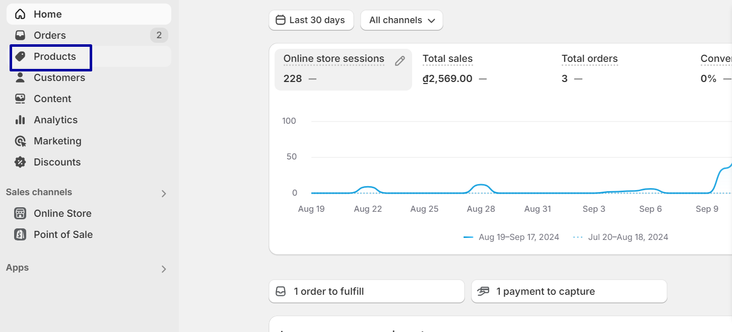This screenshot has width=732, height=332.
Task: Open Products in the sidebar
Action: [x=89, y=56]
